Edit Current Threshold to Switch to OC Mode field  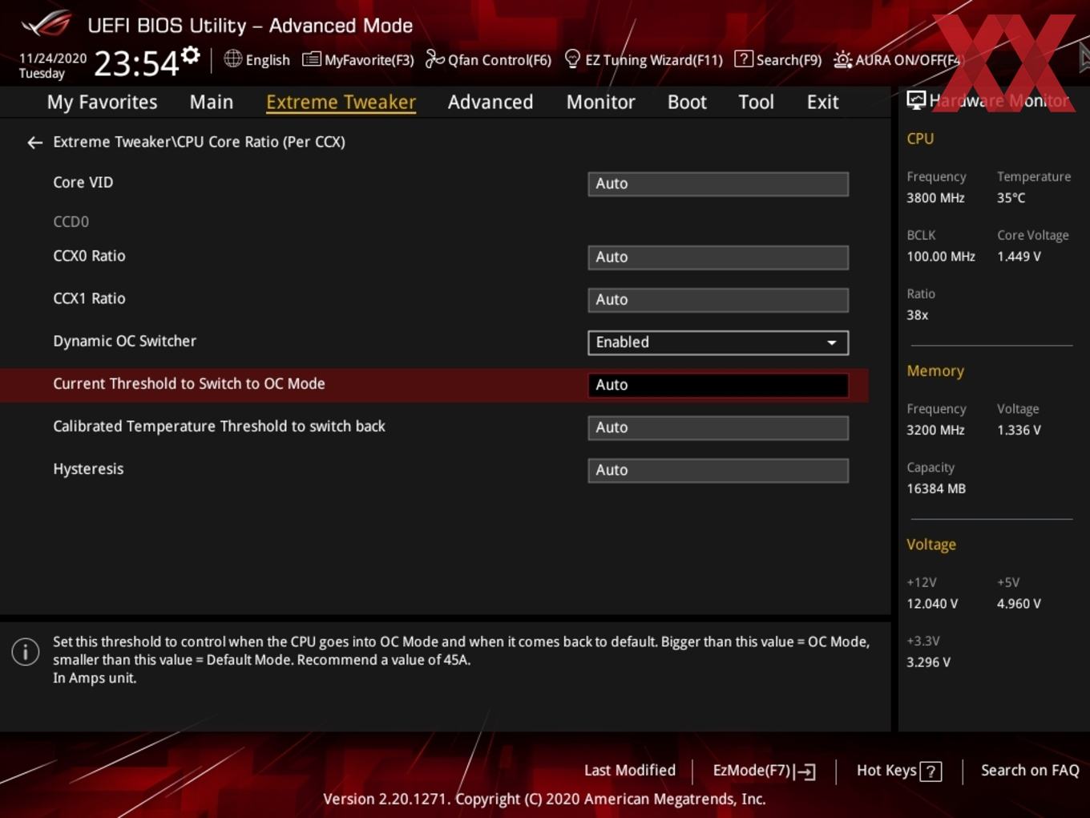tap(718, 385)
